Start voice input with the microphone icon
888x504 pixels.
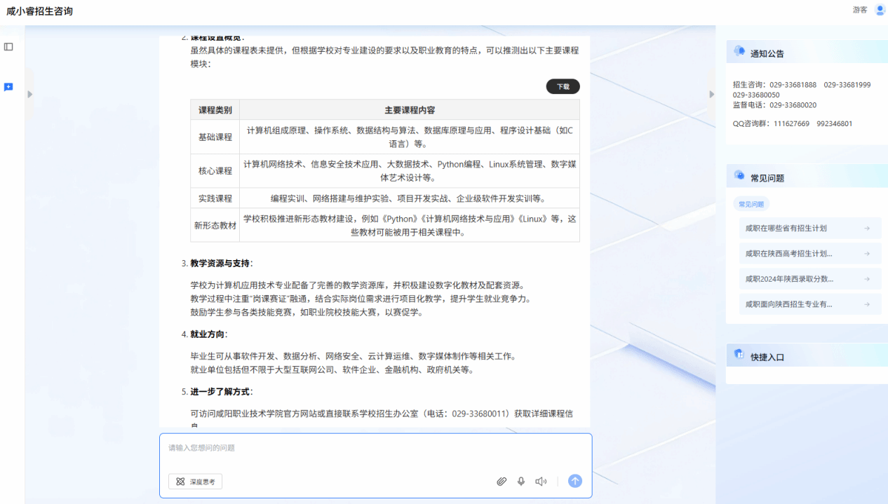521,482
